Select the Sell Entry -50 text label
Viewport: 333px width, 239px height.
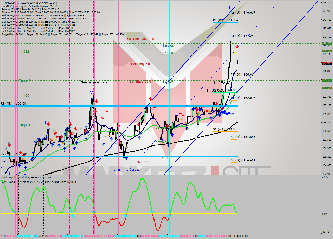coord(140,64)
